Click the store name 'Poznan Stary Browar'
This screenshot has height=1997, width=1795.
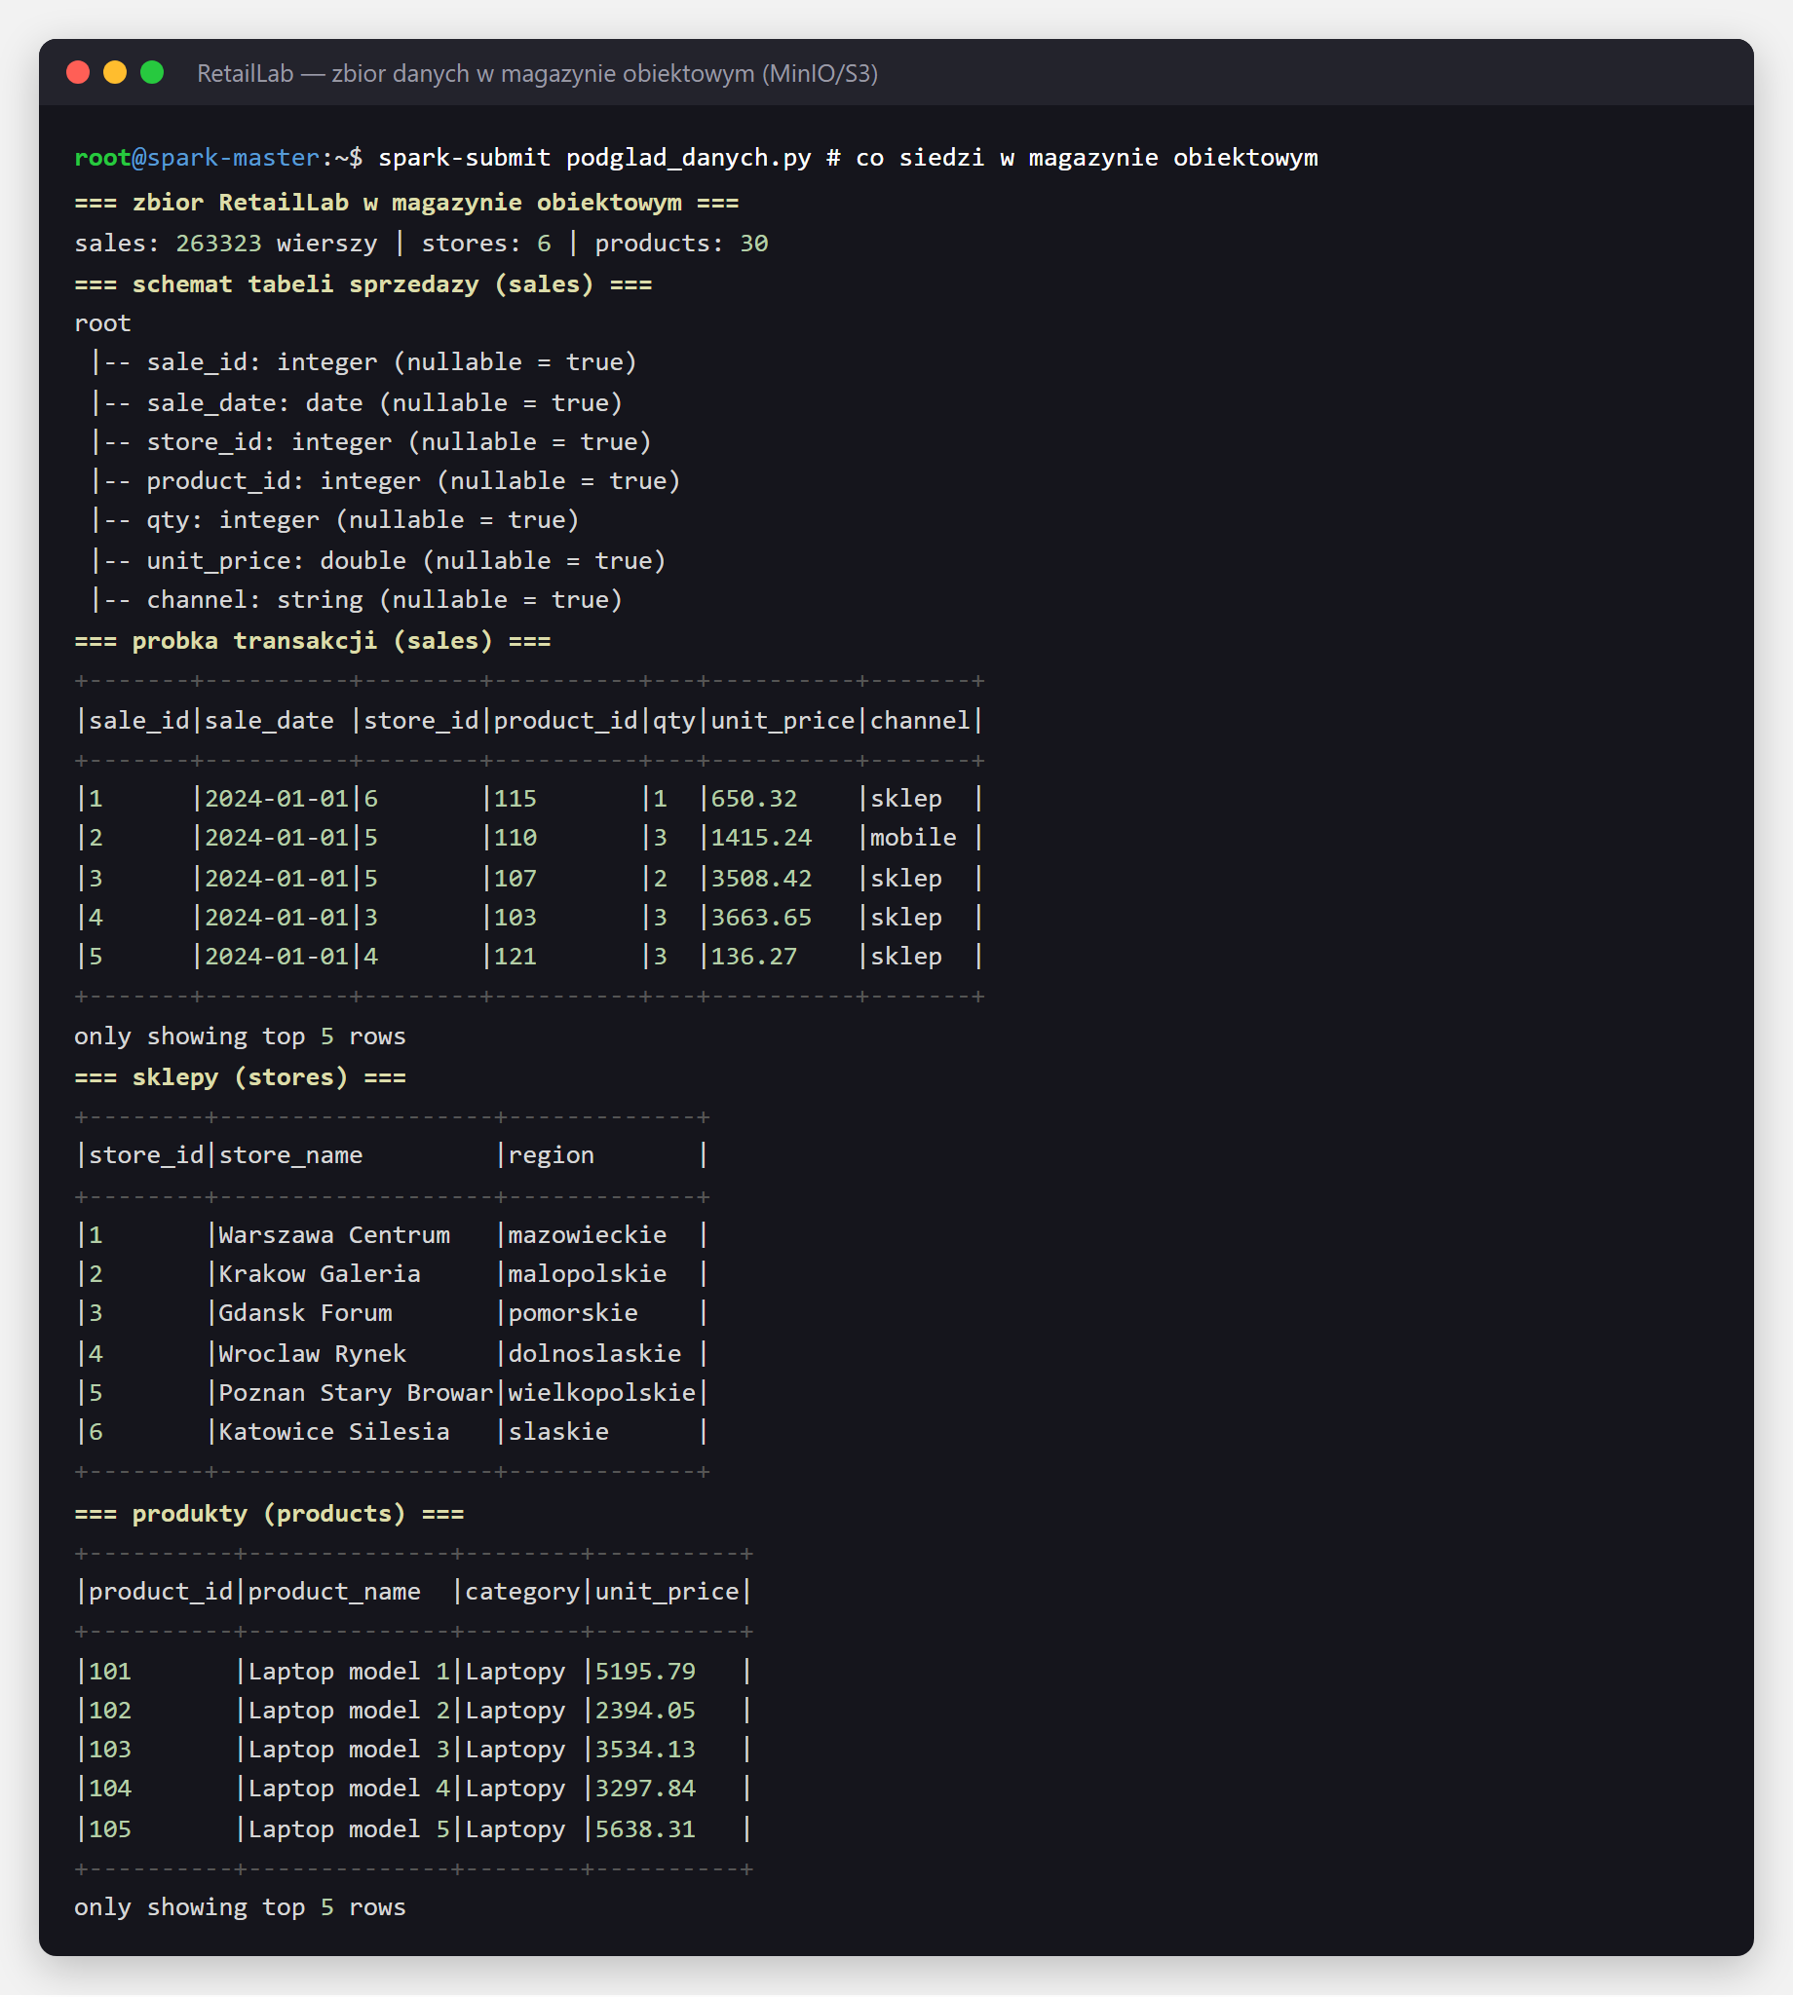[356, 1394]
